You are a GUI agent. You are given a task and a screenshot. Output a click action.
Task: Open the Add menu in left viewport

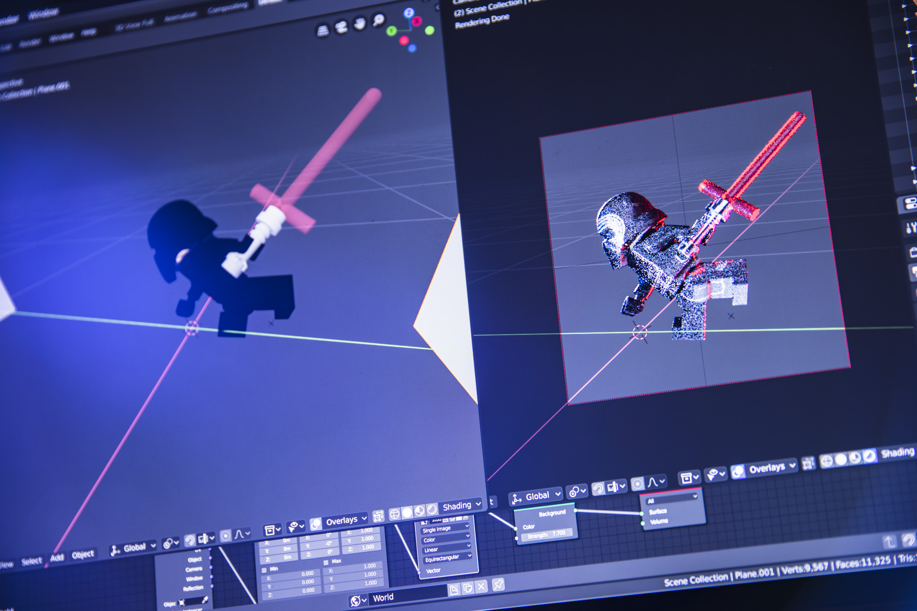pos(57,558)
